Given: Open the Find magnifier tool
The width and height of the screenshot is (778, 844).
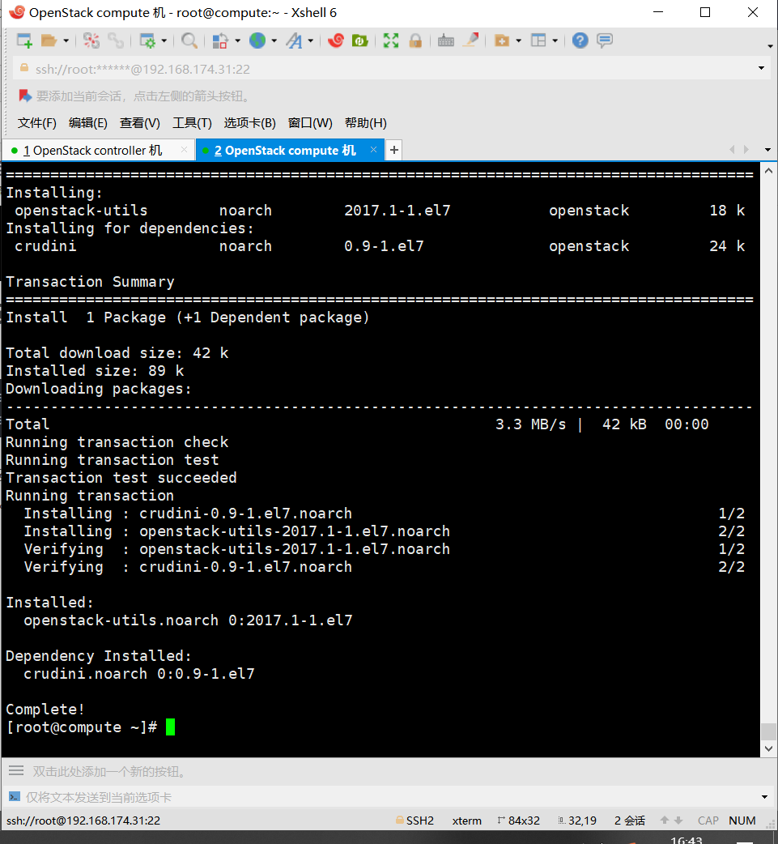Looking at the screenshot, I should (x=189, y=40).
